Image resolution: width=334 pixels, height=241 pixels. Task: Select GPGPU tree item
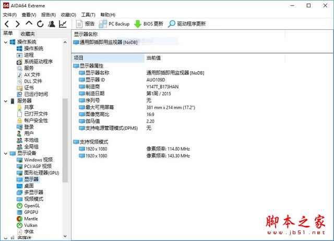click(x=28, y=212)
